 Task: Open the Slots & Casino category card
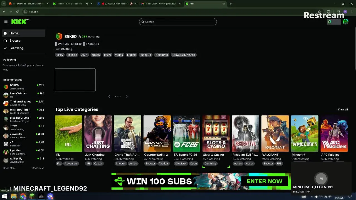point(216,134)
